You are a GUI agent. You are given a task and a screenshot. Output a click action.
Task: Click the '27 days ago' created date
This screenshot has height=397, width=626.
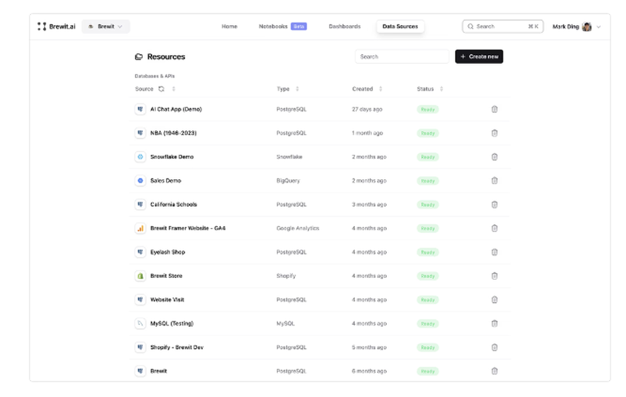pyautogui.click(x=367, y=109)
